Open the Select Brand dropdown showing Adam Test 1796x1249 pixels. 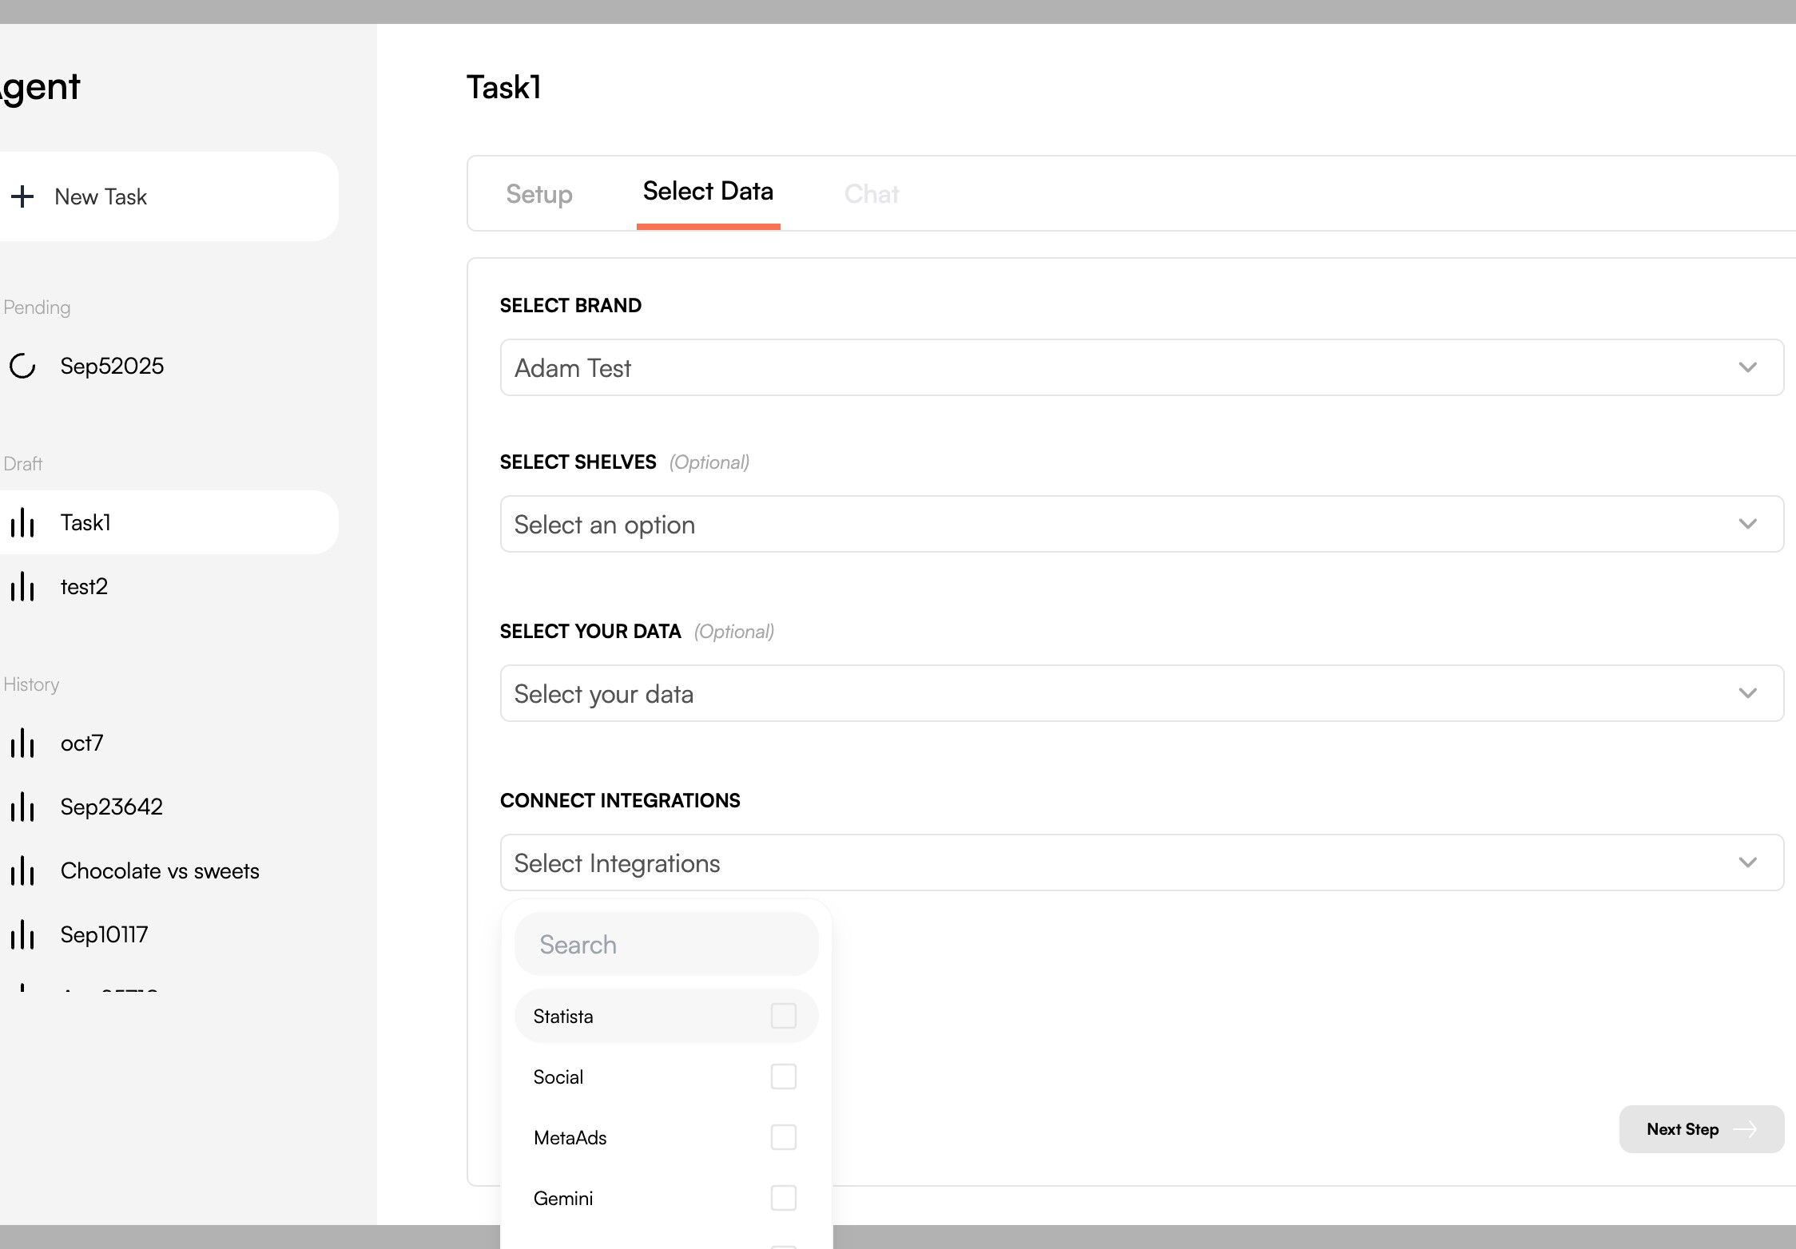pyautogui.click(x=1141, y=367)
